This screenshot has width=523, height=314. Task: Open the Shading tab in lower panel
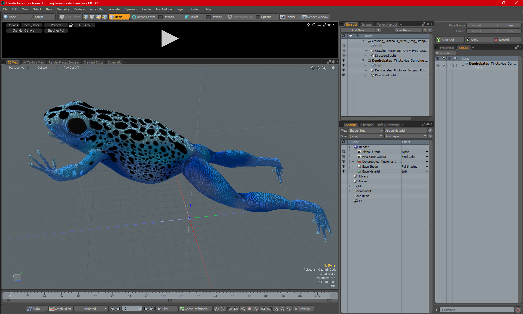(x=350, y=125)
